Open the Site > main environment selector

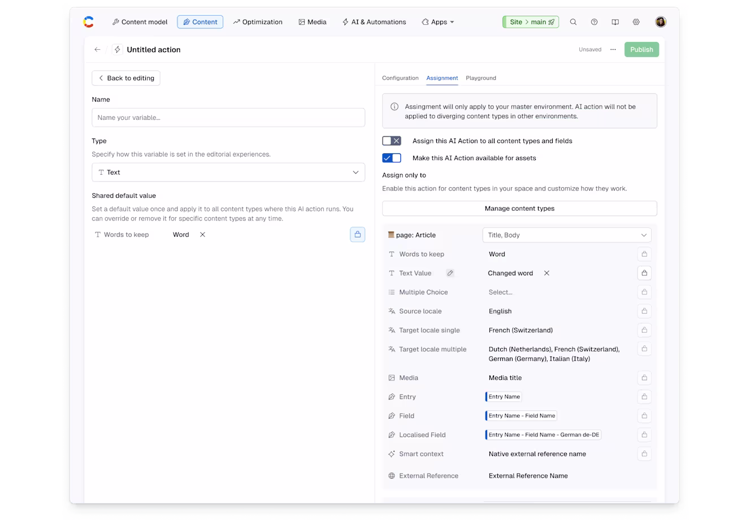click(531, 22)
